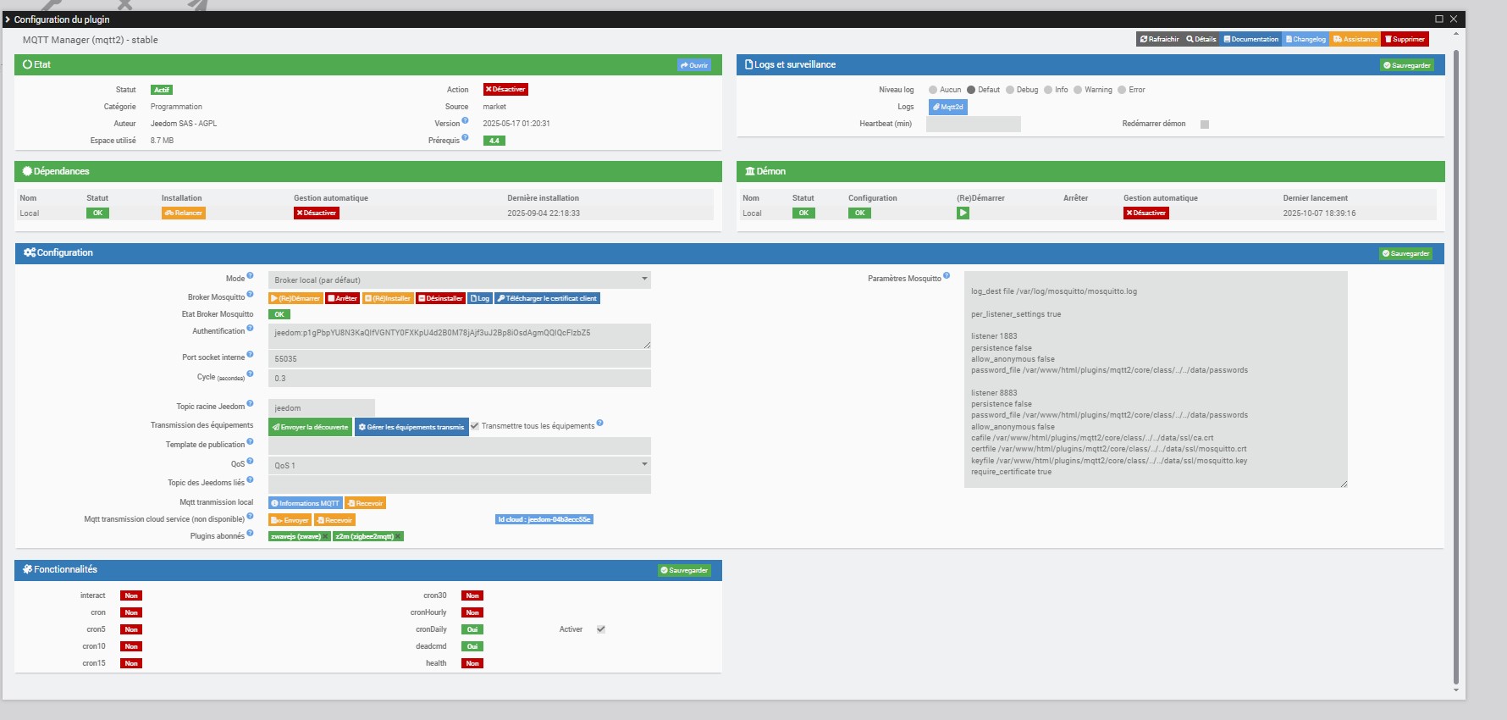This screenshot has height=720, width=1507.
Task: Click Arrêter to stop Broker Mosquitto
Action: [x=343, y=298]
